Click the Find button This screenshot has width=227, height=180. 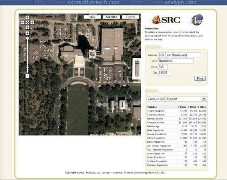click(x=200, y=79)
